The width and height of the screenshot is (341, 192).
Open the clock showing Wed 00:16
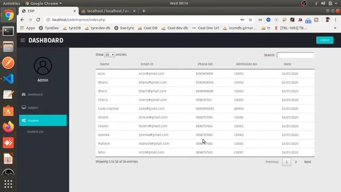(179, 3)
